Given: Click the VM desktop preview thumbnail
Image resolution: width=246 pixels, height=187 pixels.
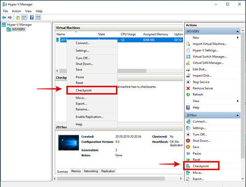Looking at the screenshot, I should point(69,142).
